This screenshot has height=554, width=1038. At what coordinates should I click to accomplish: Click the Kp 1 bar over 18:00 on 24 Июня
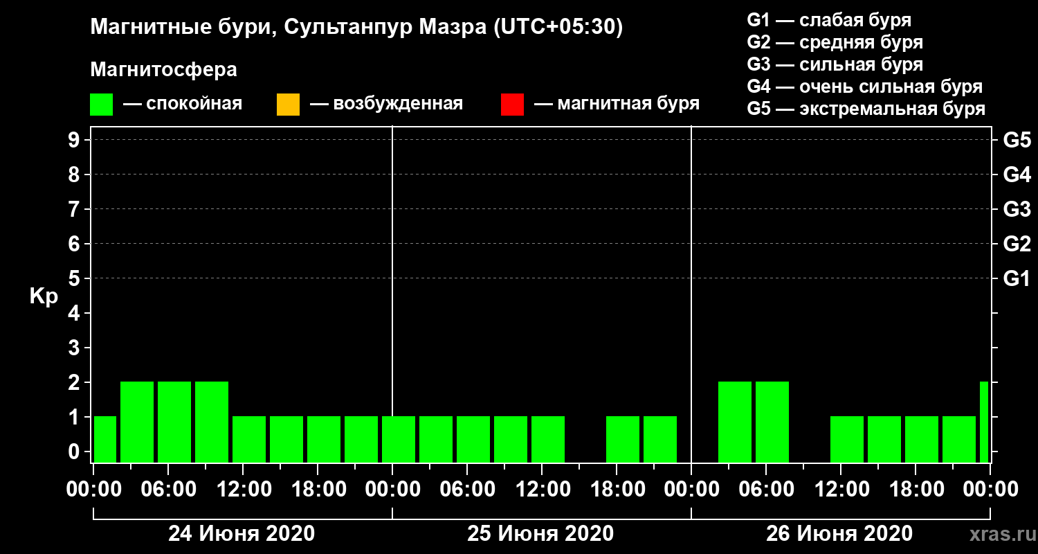[x=324, y=439]
